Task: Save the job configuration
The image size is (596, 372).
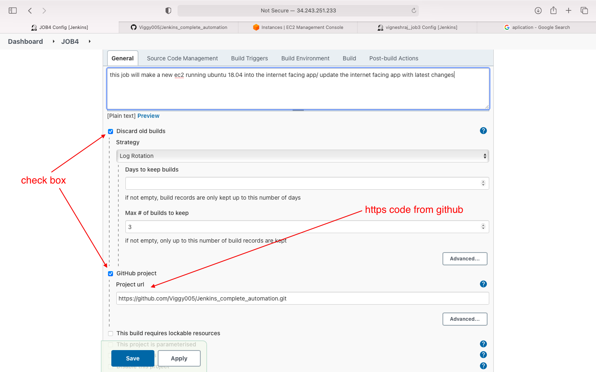Action: [133, 358]
